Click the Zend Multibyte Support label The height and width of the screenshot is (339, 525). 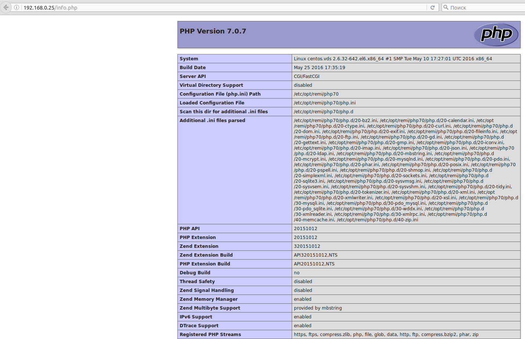210,308
